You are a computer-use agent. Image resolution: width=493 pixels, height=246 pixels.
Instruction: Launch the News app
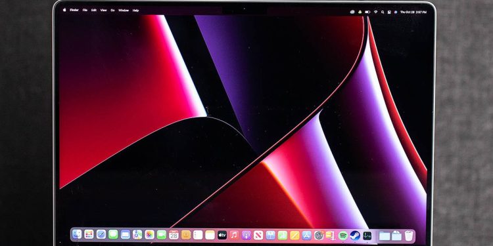coord(258,235)
